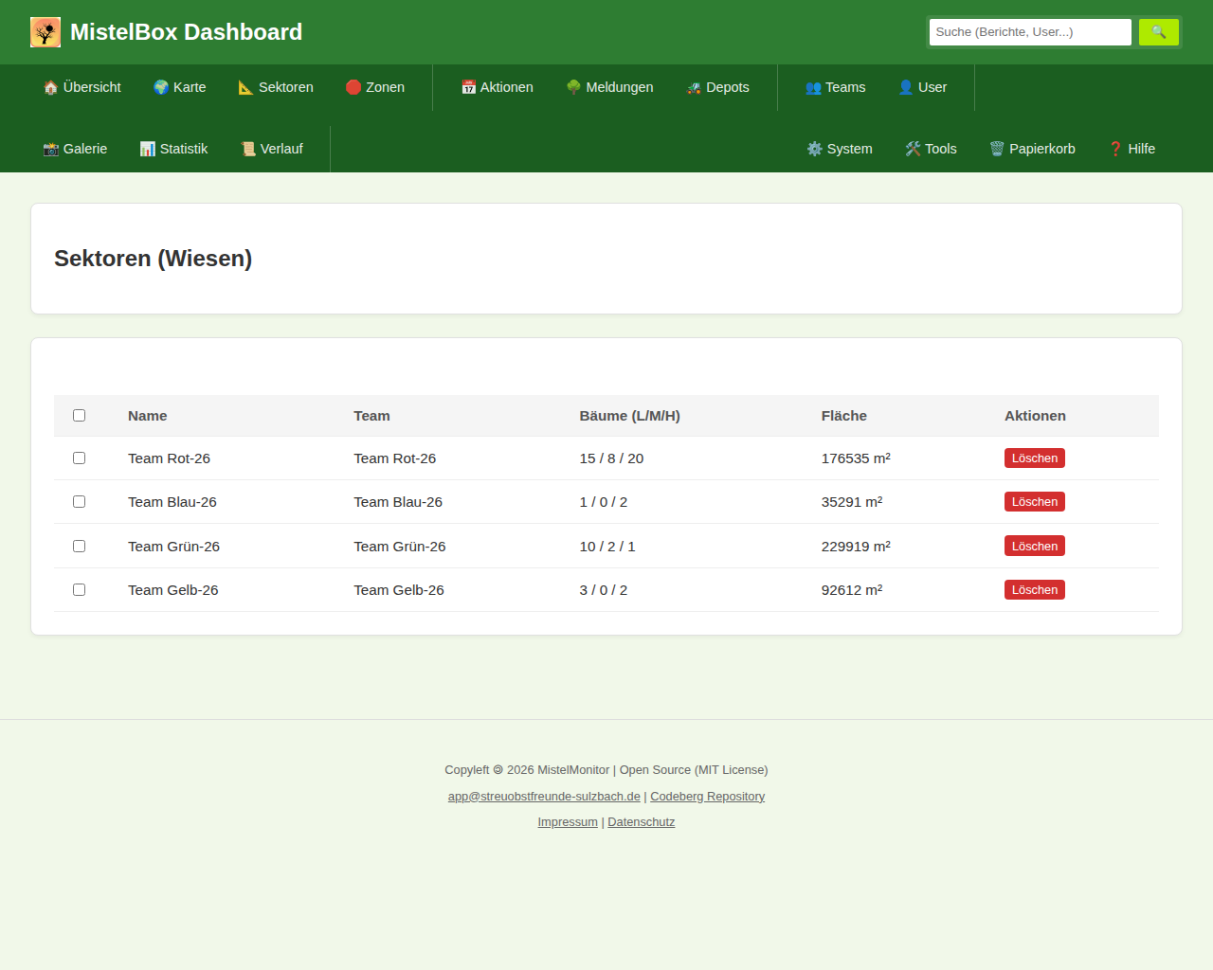Go to the Teams menu item
This screenshot has width=1213, height=970.
pyautogui.click(x=835, y=87)
